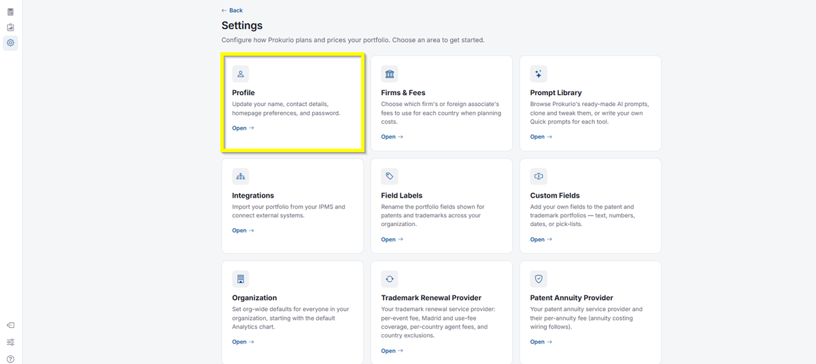Click the Organization card title

click(254, 297)
